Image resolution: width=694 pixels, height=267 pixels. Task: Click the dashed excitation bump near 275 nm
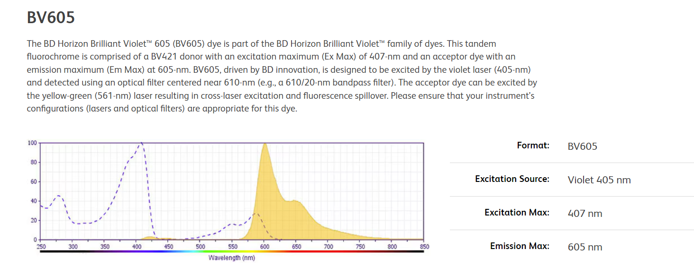(58, 196)
